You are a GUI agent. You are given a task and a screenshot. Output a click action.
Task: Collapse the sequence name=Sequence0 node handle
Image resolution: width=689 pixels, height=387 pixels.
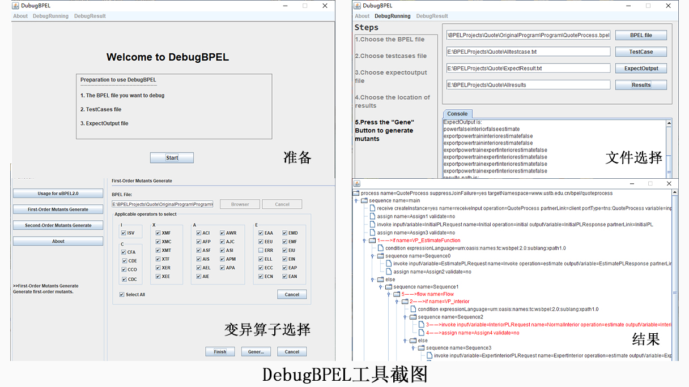373,256
